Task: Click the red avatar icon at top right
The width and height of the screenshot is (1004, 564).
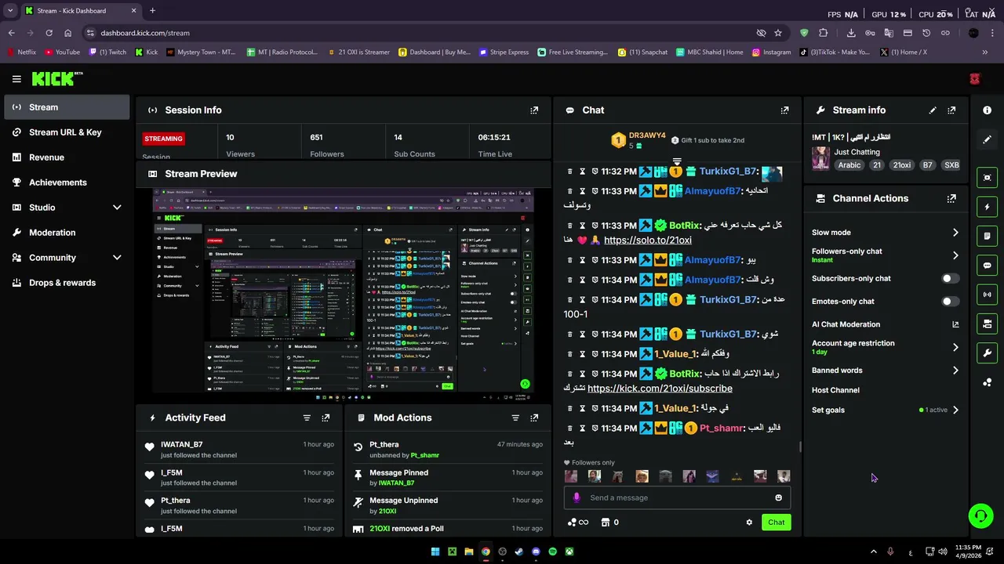Action: [x=974, y=79]
